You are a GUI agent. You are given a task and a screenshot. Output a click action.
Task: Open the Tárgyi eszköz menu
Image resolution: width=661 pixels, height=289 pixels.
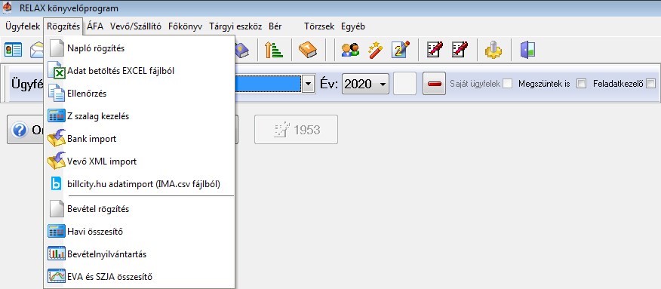[235, 26]
